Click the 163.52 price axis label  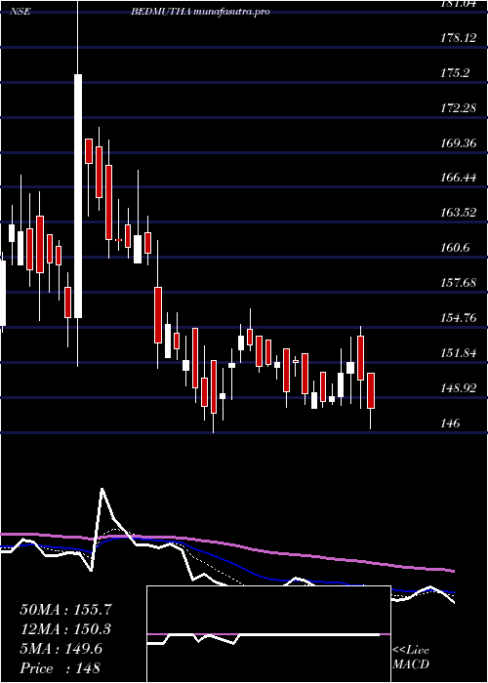[x=458, y=213]
